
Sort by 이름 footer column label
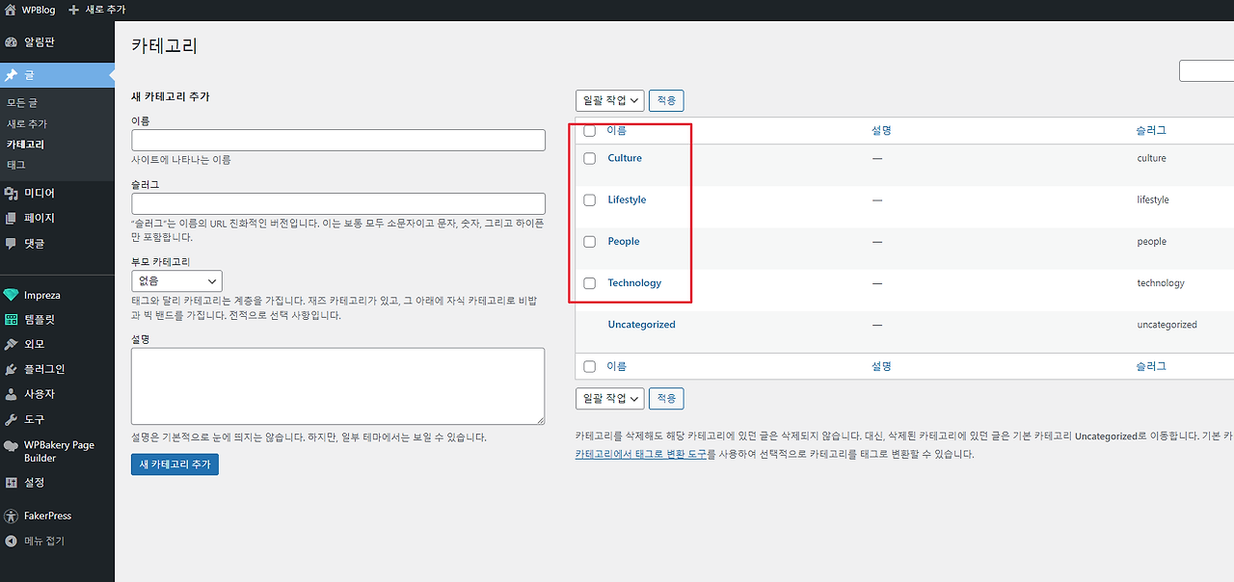pyautogui.click(x=617, y=367)
